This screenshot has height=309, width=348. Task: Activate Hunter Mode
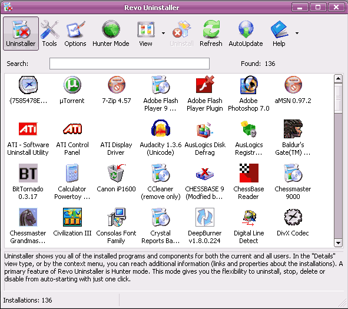click(x=111, y=34)
